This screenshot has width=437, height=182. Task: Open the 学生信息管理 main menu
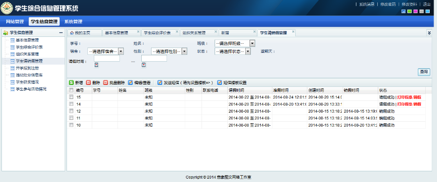coord(44,21)
